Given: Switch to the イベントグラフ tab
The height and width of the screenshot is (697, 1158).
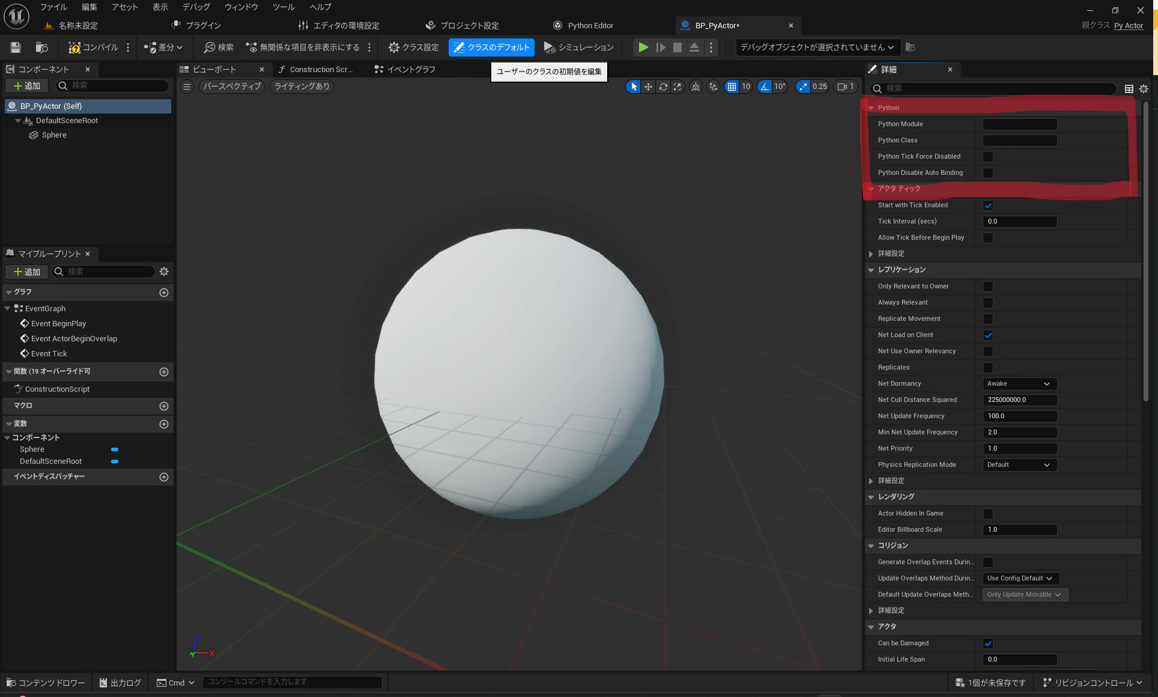Looking at the screenshot, I should [405, 70].
